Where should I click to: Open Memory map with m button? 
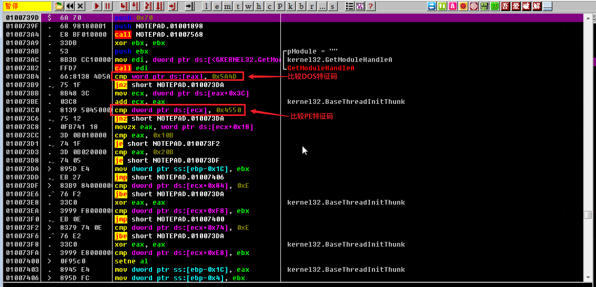tap(227, 6)
